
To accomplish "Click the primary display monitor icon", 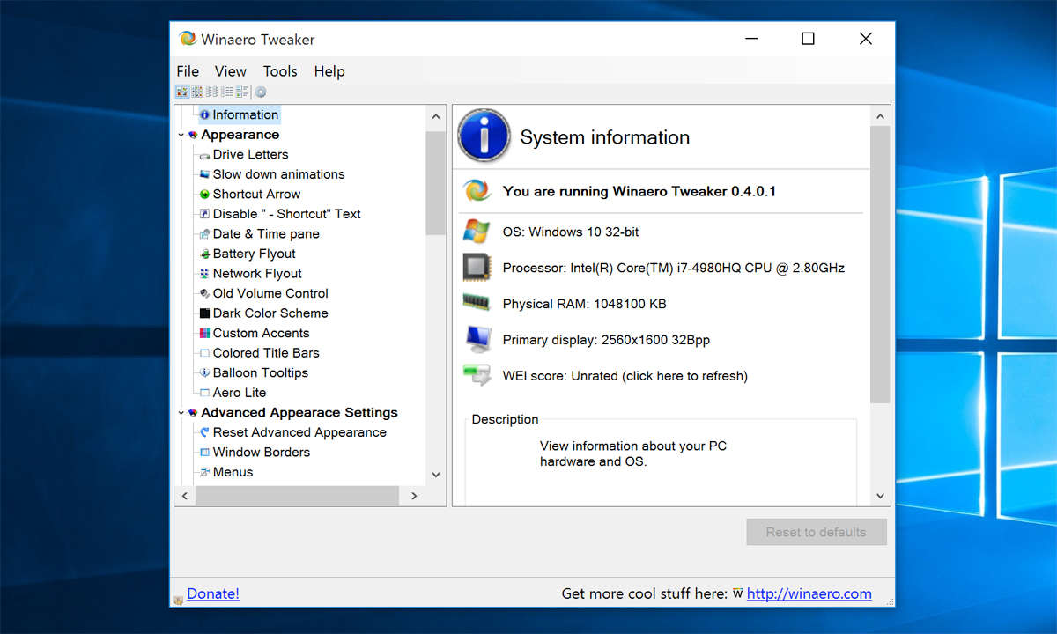I will [x=477, y=339].
